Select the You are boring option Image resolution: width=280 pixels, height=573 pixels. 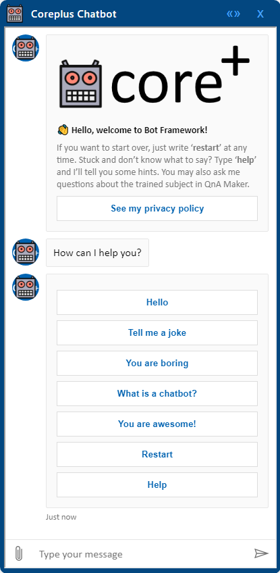(157, 363)
